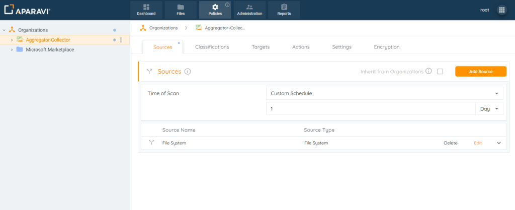
Task: Open the three-dot menu for Aggregator-Collector
Action: pos(121,40)
